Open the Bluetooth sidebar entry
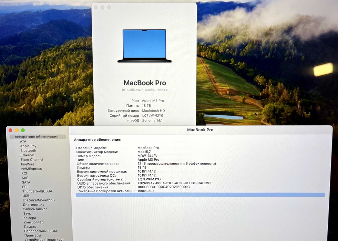 tap(28, 150)
